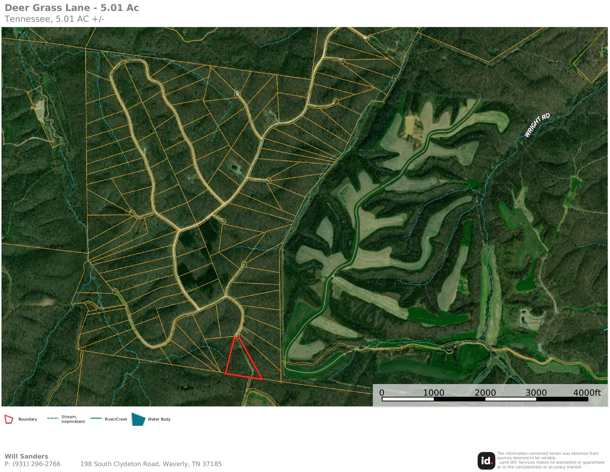Click the River/Creek legend label
610x472 pixels.
tap(116, 419)
